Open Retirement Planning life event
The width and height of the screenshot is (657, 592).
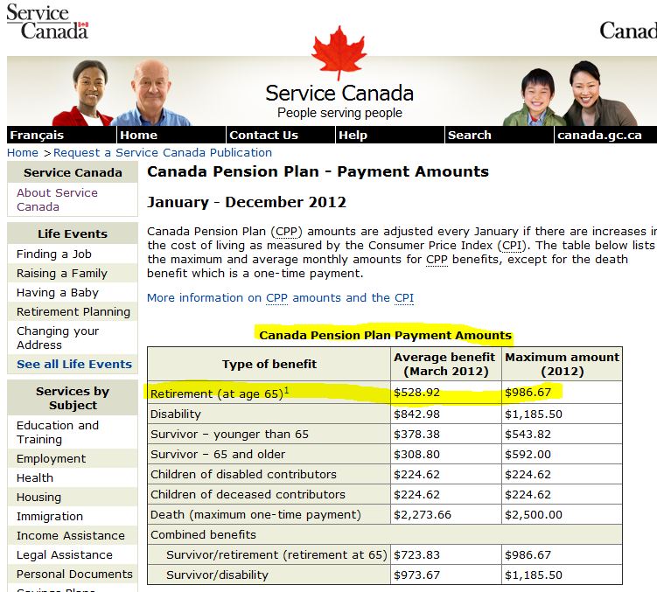pos(73,311)
